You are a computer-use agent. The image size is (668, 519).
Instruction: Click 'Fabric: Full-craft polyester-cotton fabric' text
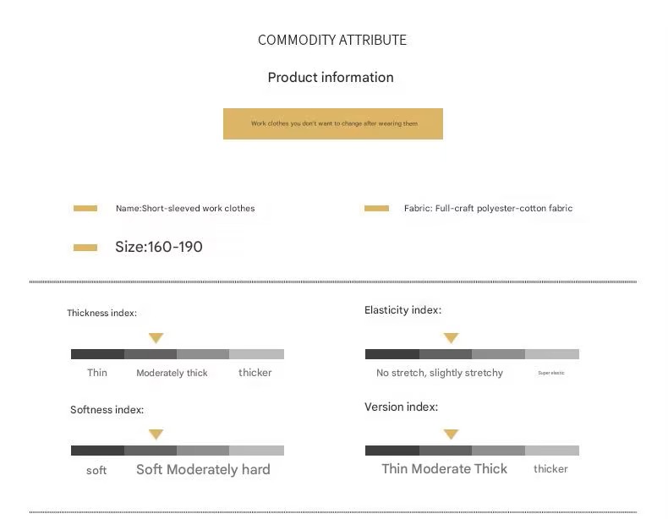(x=488, y=208)
